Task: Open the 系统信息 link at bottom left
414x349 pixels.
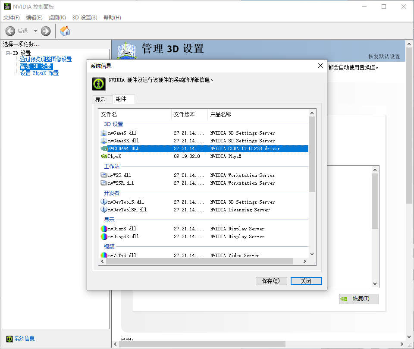Action: tap(25, 339)
